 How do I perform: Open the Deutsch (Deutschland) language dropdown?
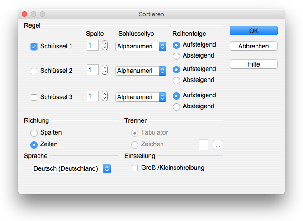(71, 168)
